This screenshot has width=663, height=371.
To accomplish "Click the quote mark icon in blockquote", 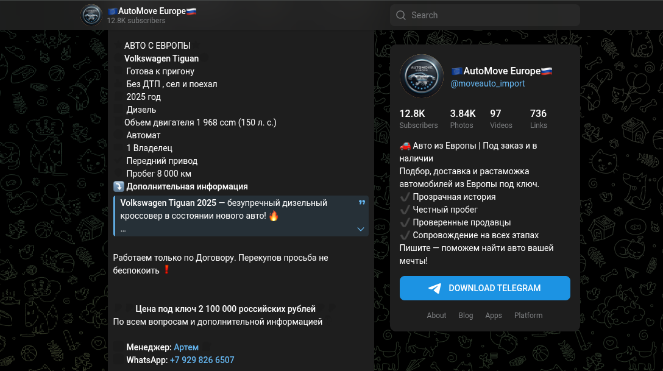I will click(362, 202).
